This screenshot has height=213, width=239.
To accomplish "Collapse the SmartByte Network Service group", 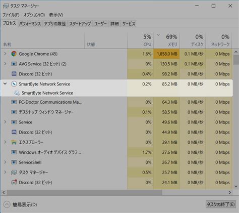I will [5, 83].
